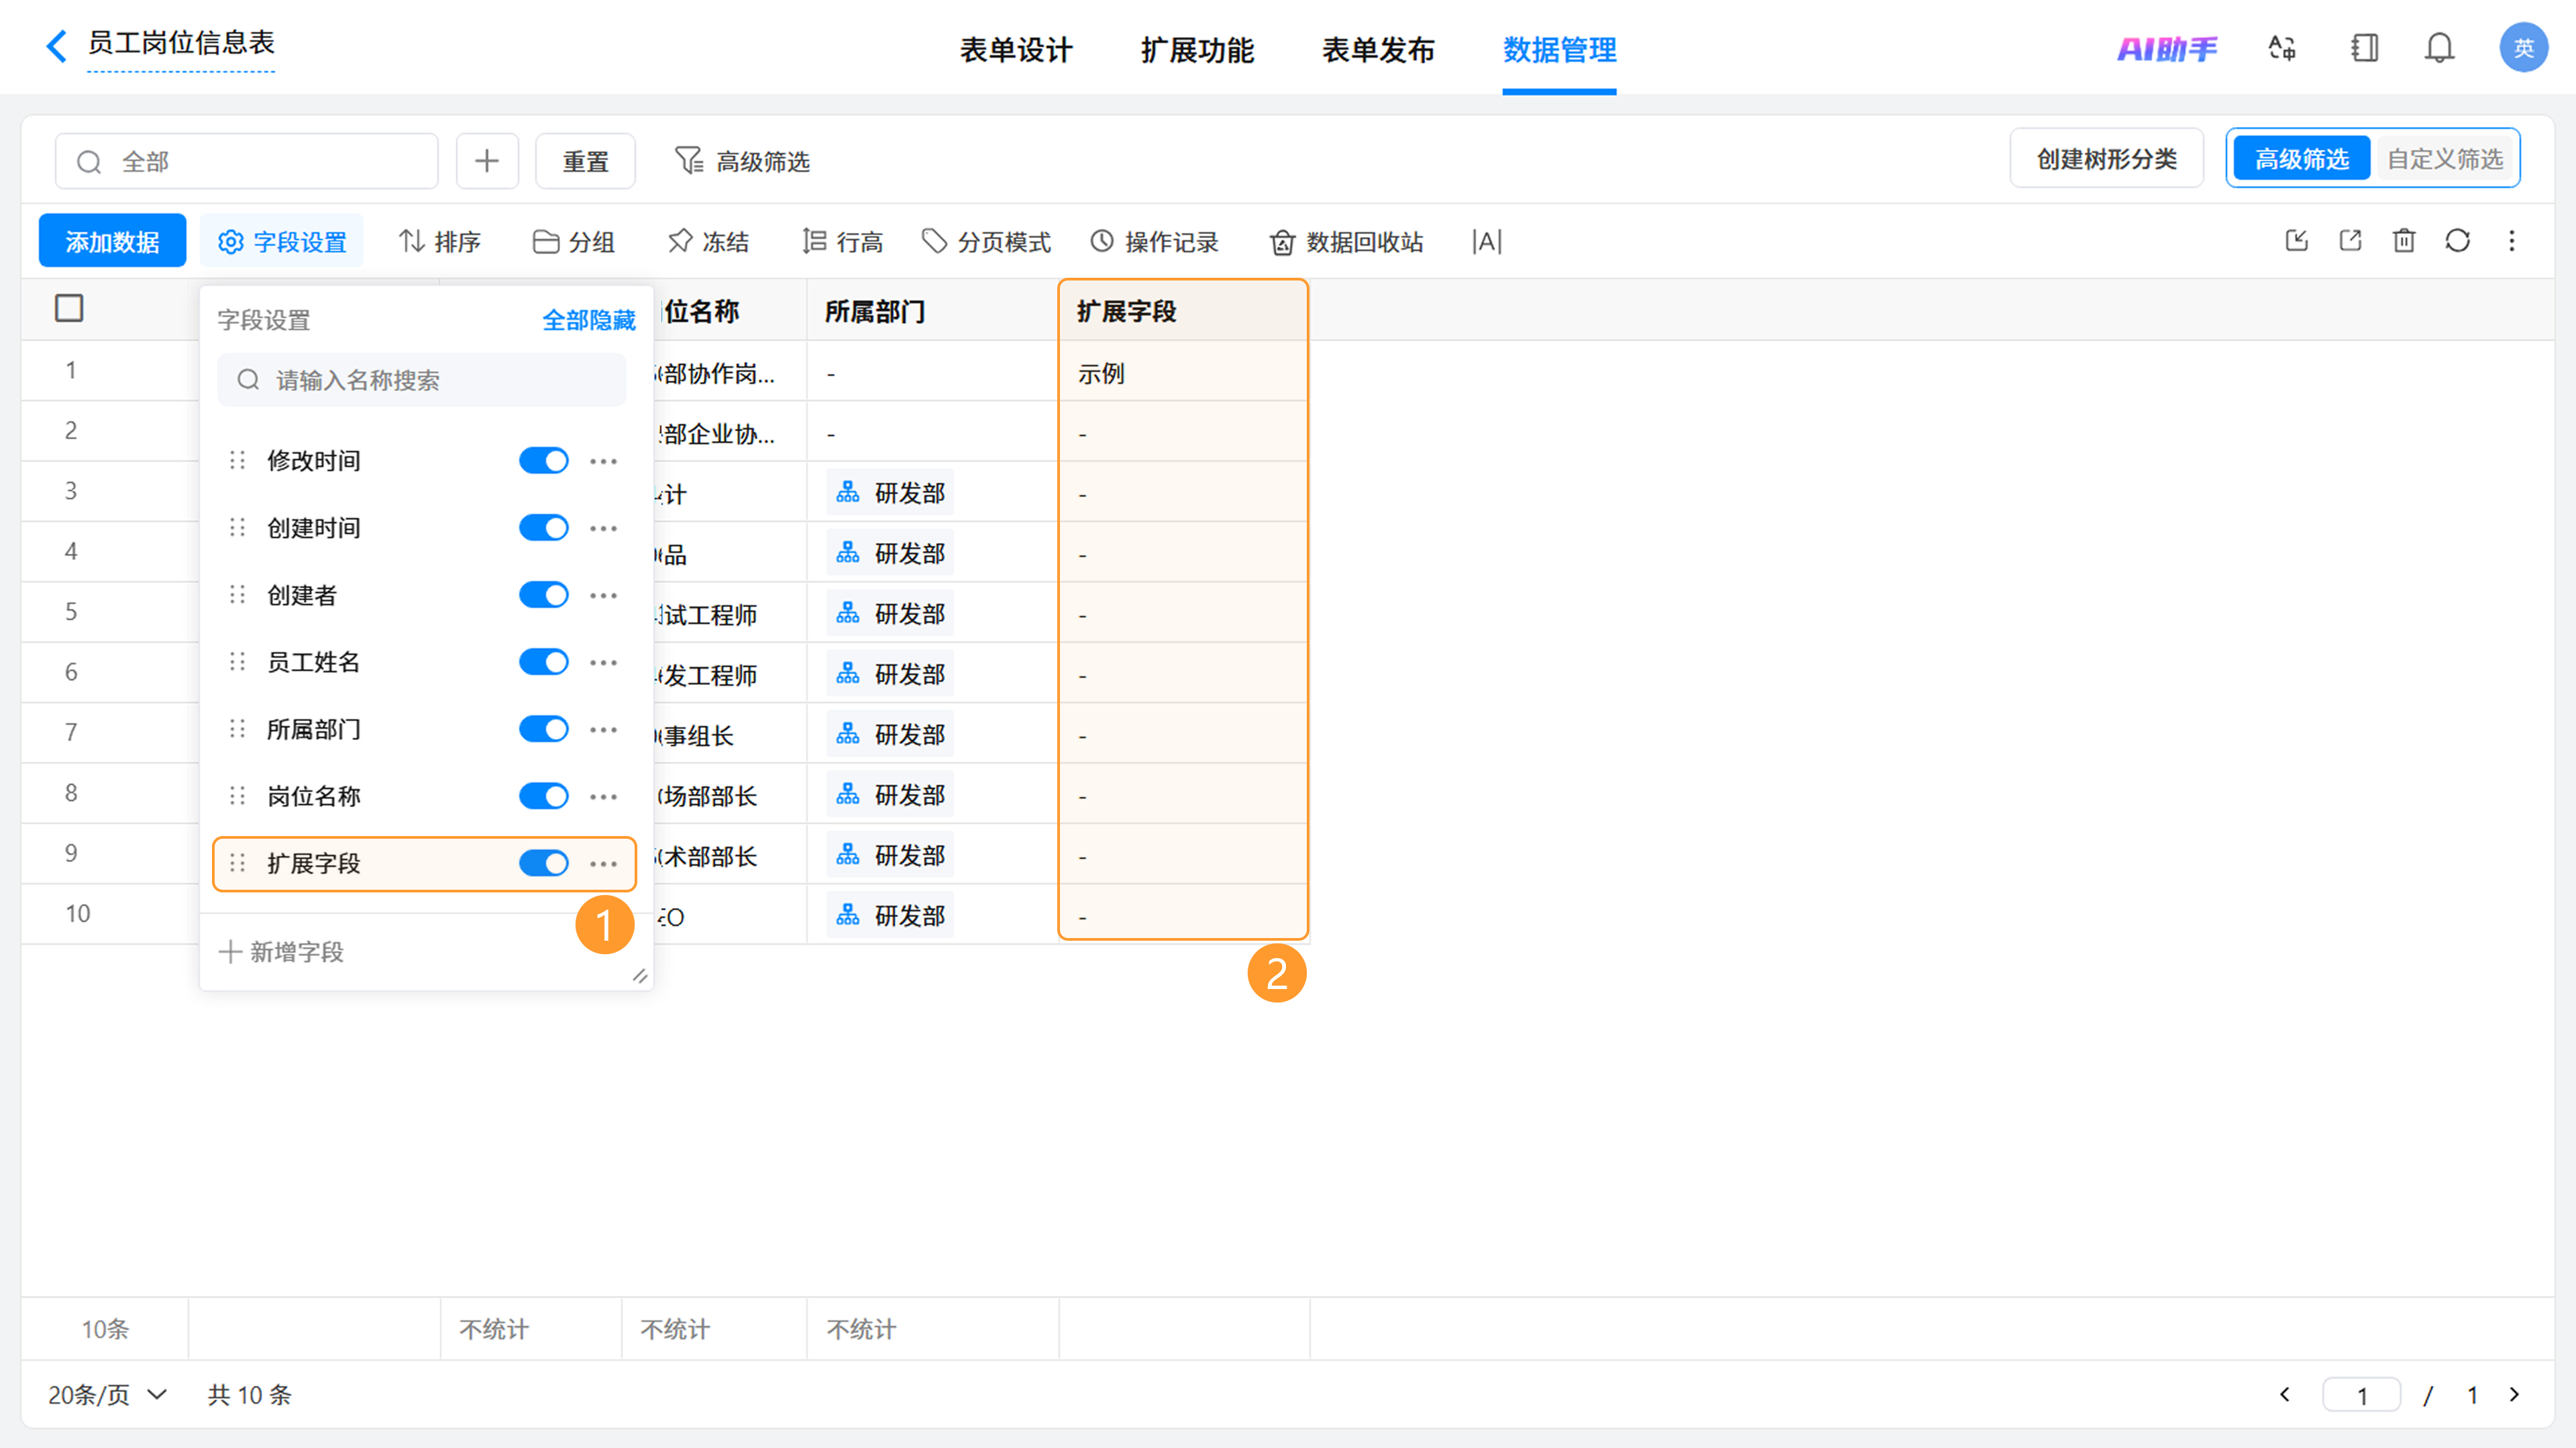Open 字段设置 in the toolbar
Screen dimensions: 2576x1448
(x=282, y=241)
